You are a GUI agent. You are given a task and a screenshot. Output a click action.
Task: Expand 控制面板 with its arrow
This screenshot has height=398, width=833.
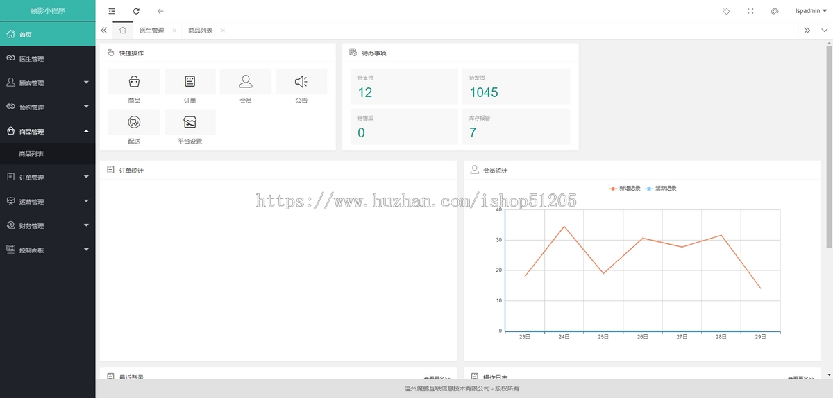click(x=86, y=250)
